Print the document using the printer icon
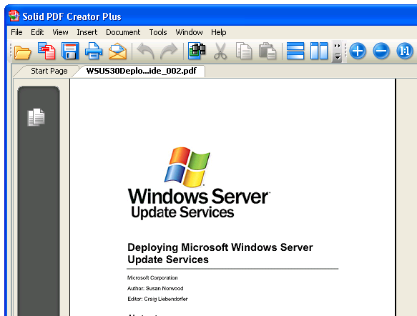The height and width of the screenshot is (316, 417). click(x=94, y=51)
